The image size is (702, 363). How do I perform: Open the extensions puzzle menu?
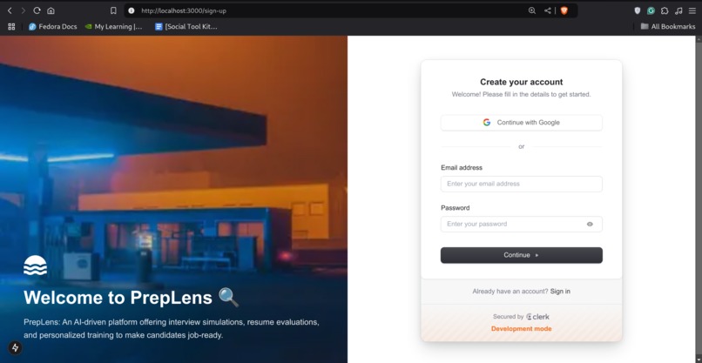tap(665, 10)
